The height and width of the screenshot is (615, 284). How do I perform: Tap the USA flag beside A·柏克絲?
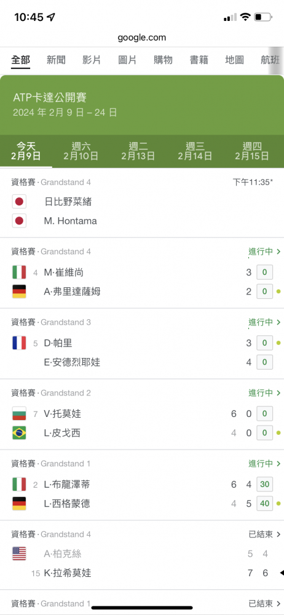click(19, 554)
